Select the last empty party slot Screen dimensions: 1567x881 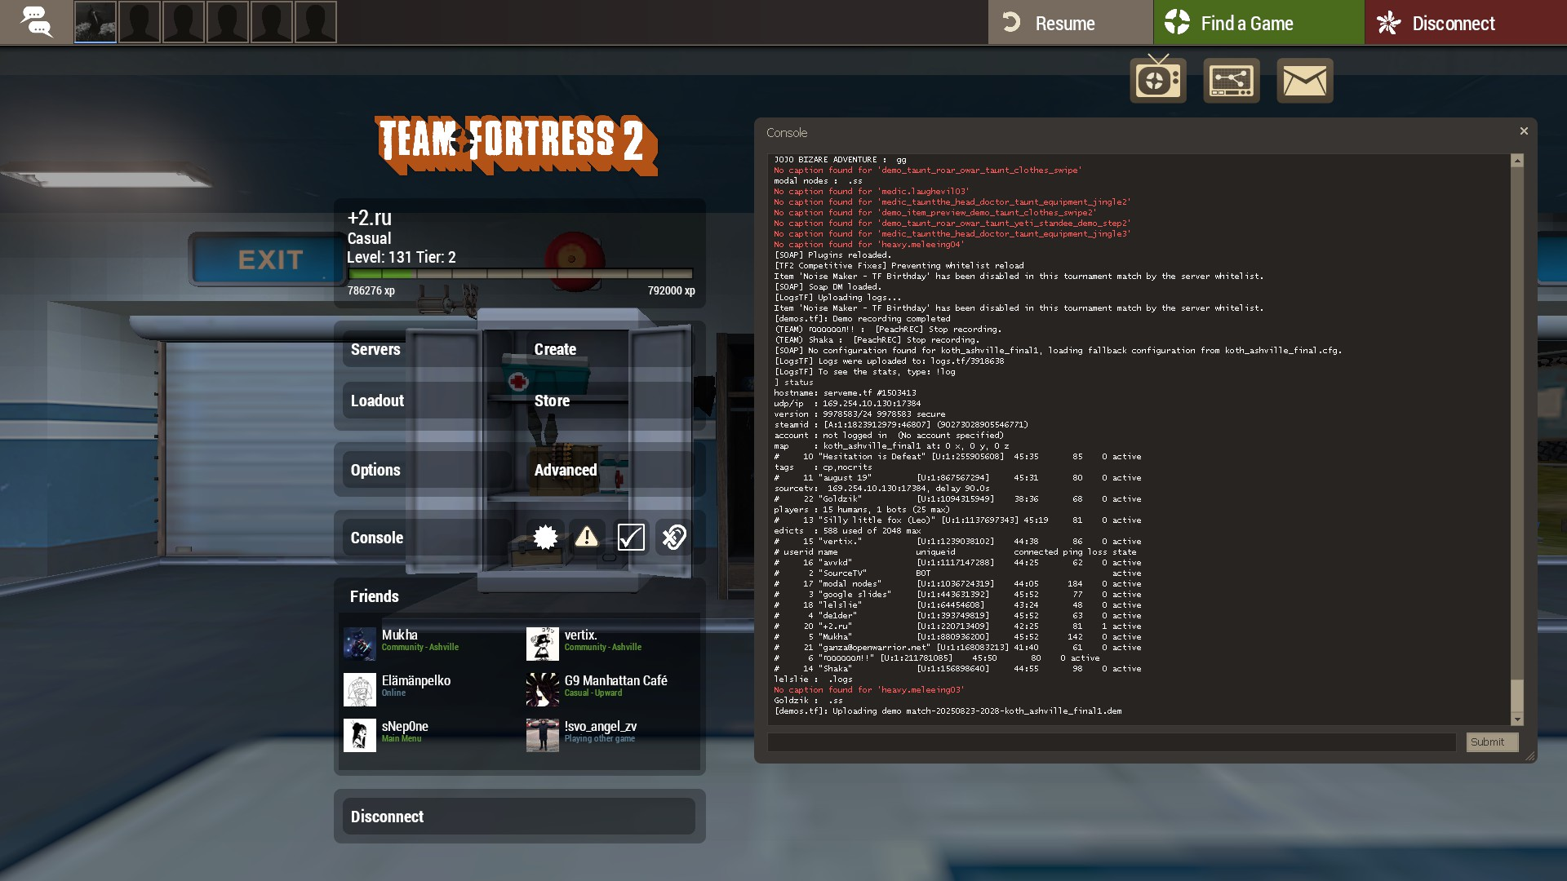(316, 22)
